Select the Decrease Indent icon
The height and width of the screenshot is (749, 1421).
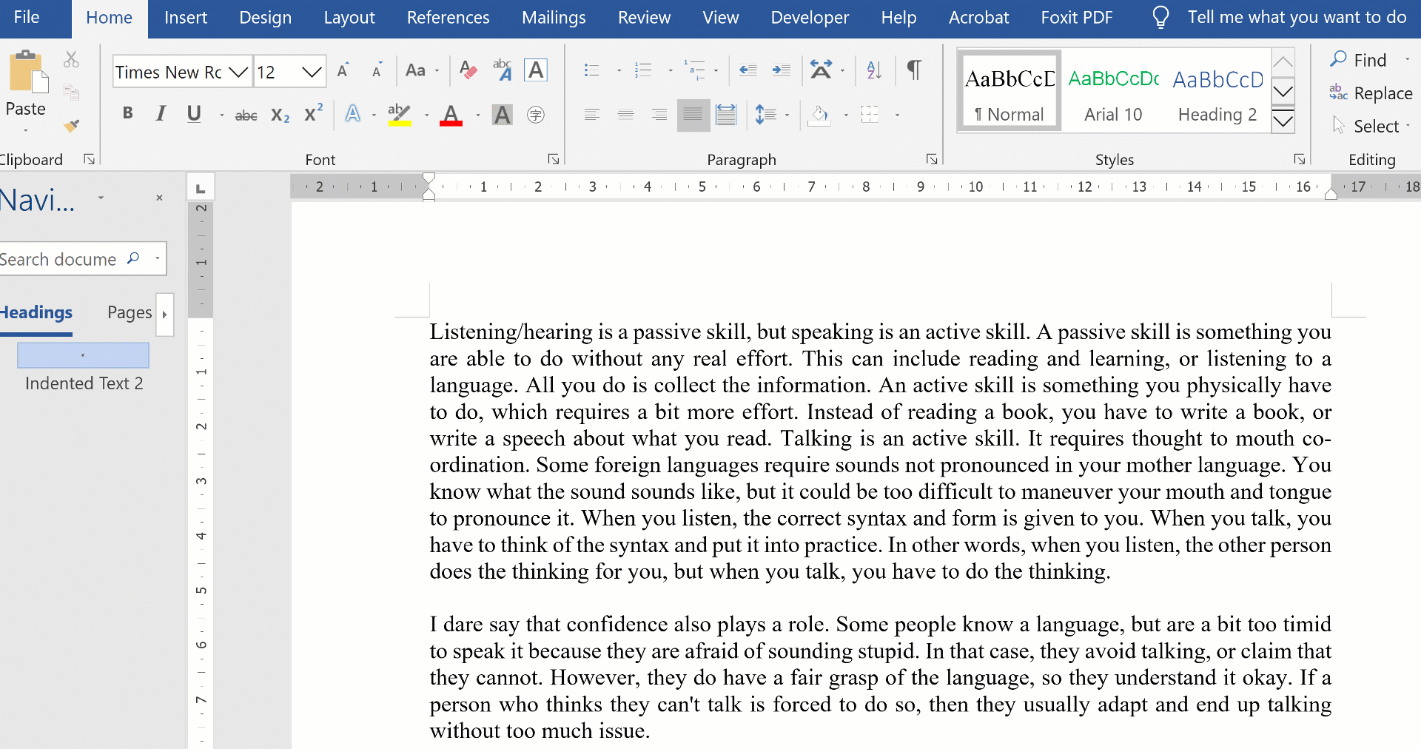coord(748,70)
